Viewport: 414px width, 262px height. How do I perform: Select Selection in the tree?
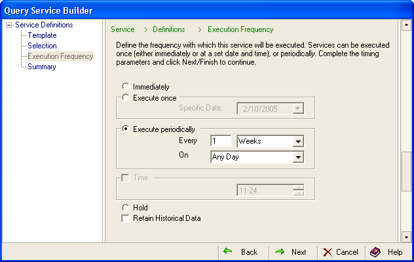(x=42, y=46)
